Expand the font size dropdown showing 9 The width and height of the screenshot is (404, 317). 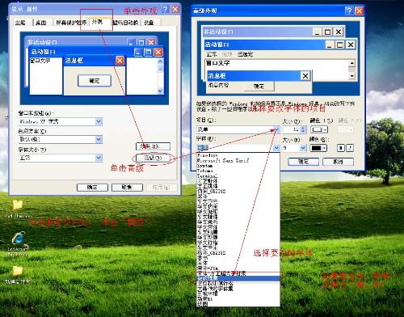point(303,148)
